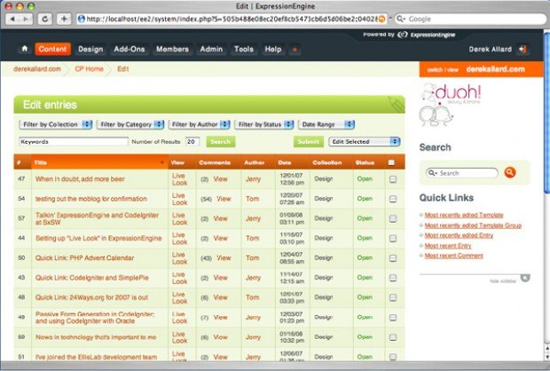This screenshot has width=550, height=371.
Task: Click the RSS icon in address bar
Action: pos(381,19)
